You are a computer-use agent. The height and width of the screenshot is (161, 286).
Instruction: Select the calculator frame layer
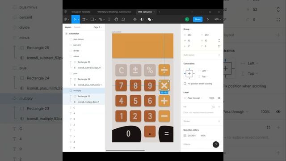tap(74, 34)
